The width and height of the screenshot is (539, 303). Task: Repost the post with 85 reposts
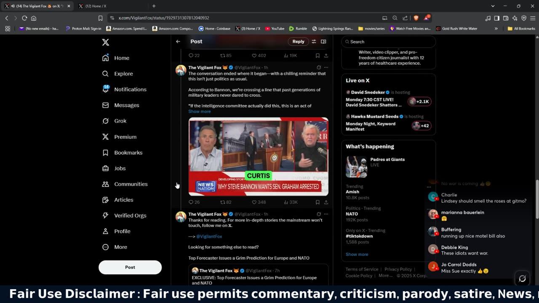[226, 56]
